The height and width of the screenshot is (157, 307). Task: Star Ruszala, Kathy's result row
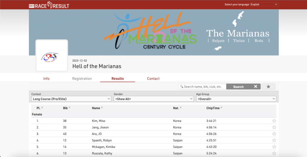[274, 153]
